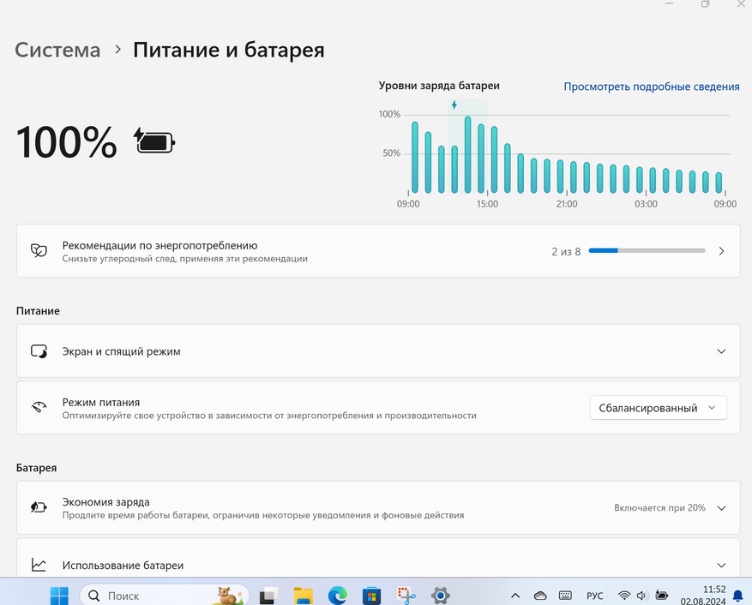Open Task View from the taskbar
Image resolution: width=752 pixels, height=605 pixels.
click(x=268, y=595)
